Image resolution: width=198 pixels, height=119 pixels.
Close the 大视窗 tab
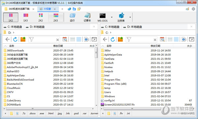tap(55, 9)
